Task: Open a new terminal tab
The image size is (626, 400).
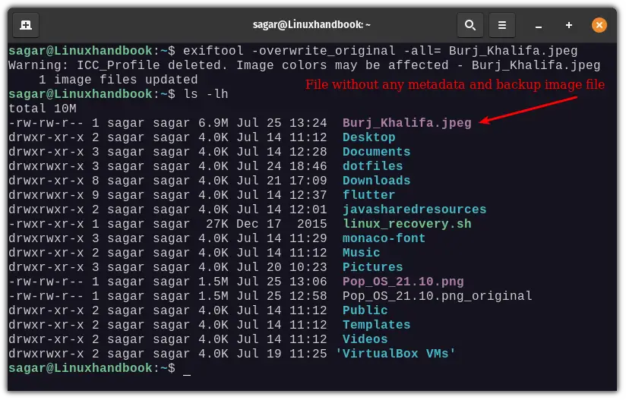Action: point(26,25)
